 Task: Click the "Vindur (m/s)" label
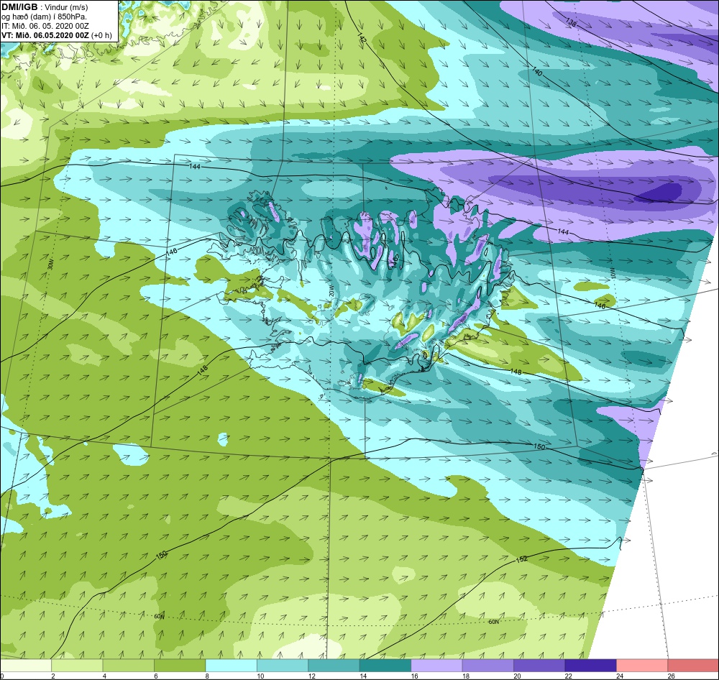click(x=67, y=8)
